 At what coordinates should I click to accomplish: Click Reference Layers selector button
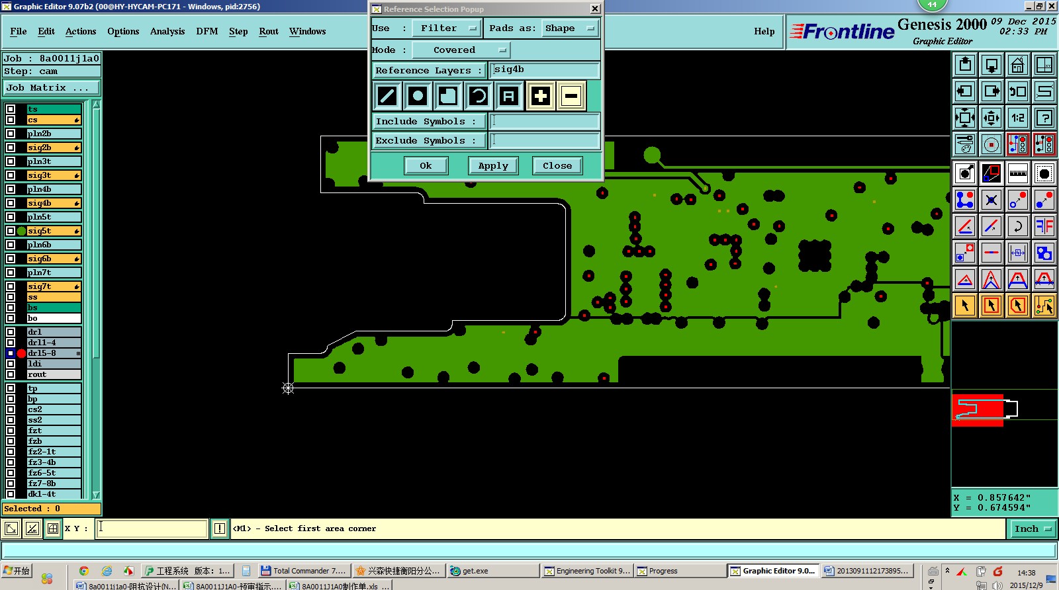(429, 70)
